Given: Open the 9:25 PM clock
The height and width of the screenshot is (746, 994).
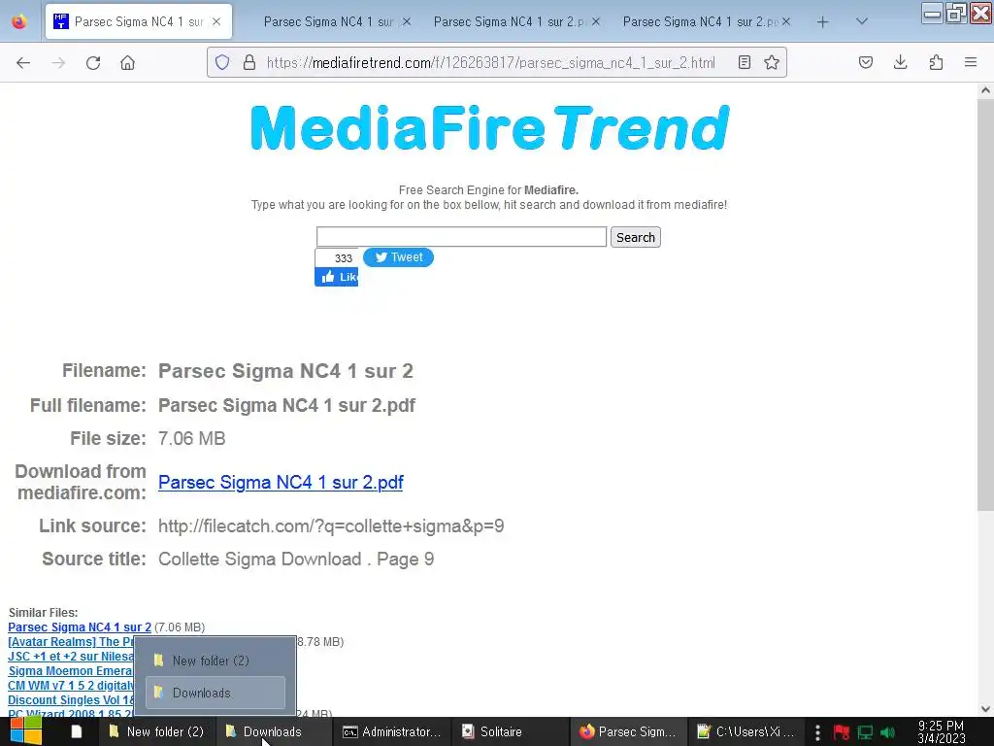Looking at the screenshot, I should 942,731.
